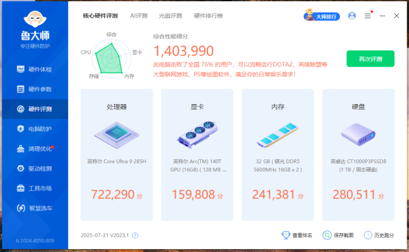Go to 电脑防护 section
The width and height of the screenshot is (409, 252).
pos(35,129)
